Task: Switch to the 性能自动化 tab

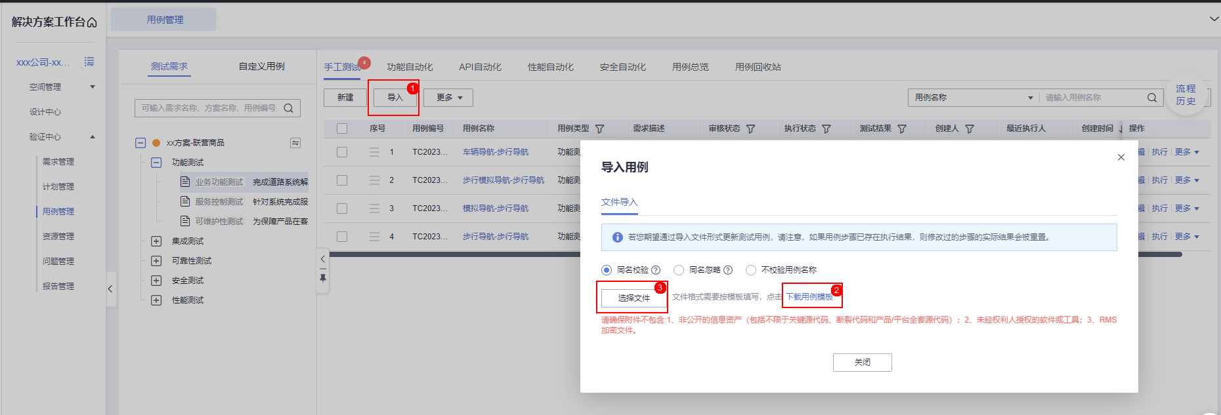Action: [551, 67]
